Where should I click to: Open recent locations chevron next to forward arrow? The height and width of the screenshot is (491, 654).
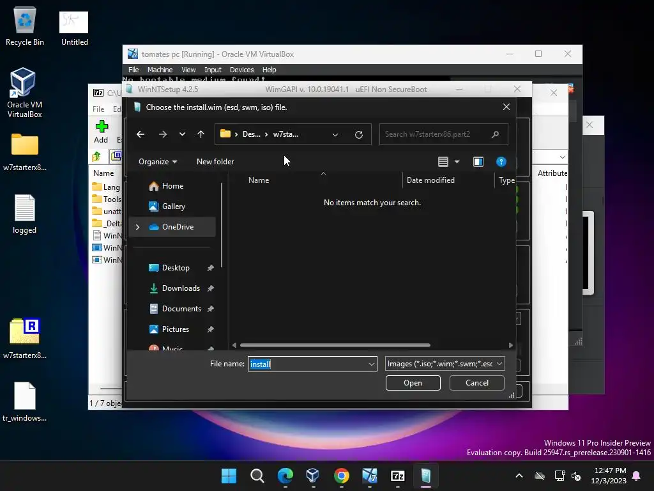(182, 134)
